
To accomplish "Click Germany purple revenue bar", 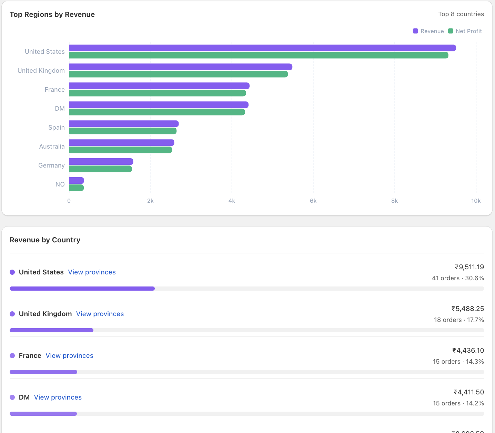I will (101, 162).
